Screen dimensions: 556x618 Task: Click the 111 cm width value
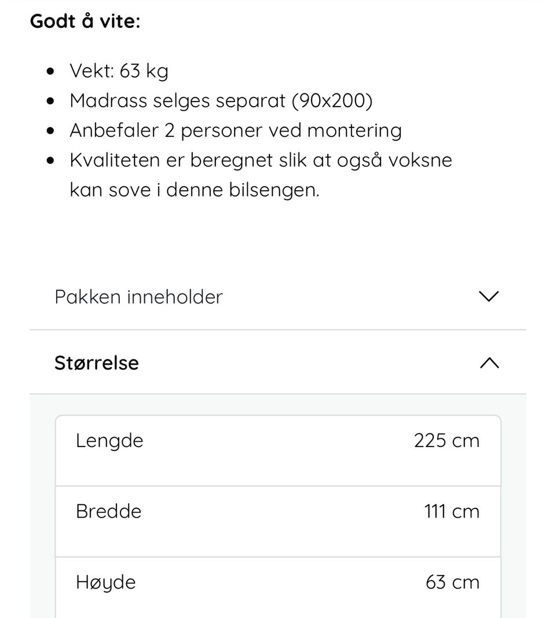click(452, 511)
